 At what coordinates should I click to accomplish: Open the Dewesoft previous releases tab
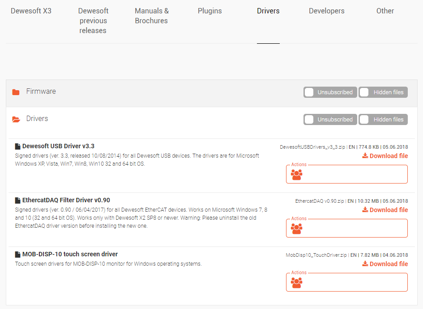(x=93, y=21)
